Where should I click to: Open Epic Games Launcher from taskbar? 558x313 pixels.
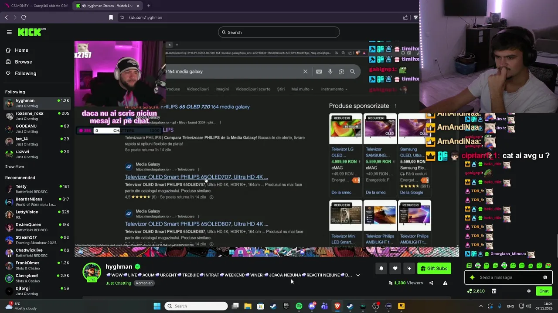click(286, 306)
